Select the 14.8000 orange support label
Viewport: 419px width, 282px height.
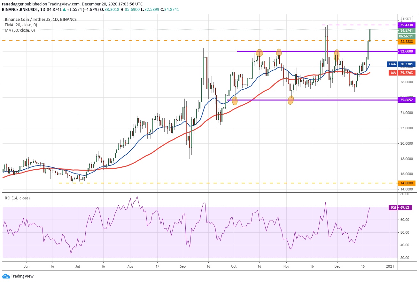(x=407, y=183)
